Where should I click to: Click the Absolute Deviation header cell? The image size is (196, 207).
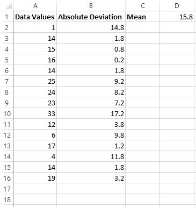pos(91,17)
